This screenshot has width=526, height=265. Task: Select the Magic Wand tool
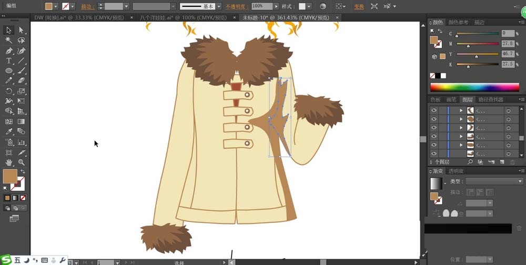point(9,40)
